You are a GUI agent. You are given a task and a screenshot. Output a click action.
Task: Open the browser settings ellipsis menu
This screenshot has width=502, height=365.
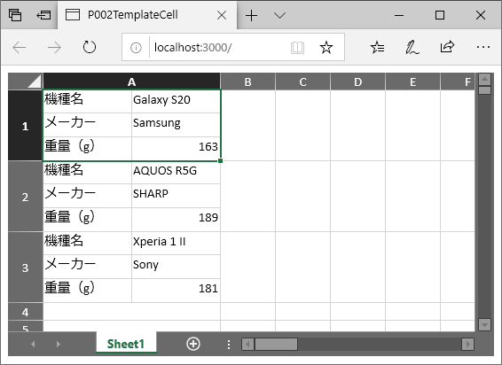pos(482,47)
